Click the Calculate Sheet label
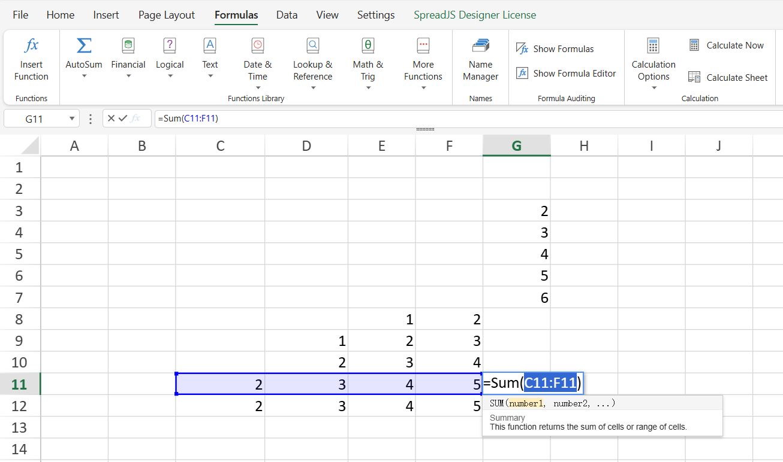Viewport: 783px width, 462px height. tap(737, 77)
